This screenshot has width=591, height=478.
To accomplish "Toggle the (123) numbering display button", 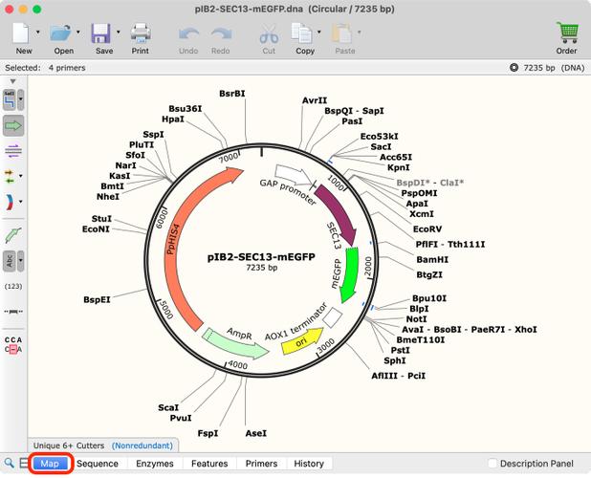I will (x=13, y=286).
